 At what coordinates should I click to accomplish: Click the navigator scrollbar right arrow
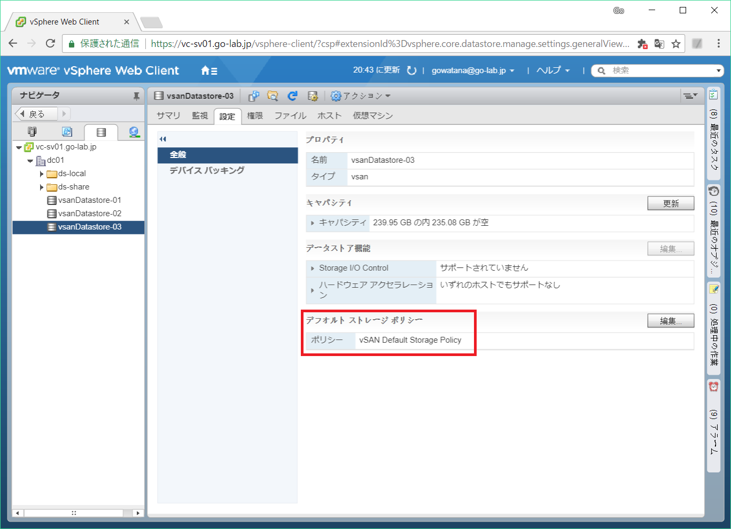click(138, 513)
